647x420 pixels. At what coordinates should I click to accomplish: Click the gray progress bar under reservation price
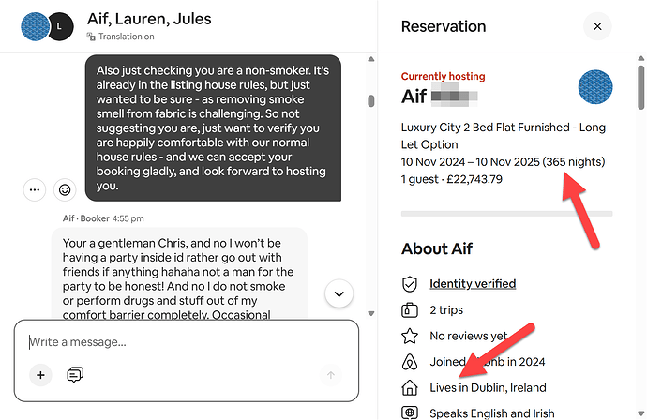506,214
